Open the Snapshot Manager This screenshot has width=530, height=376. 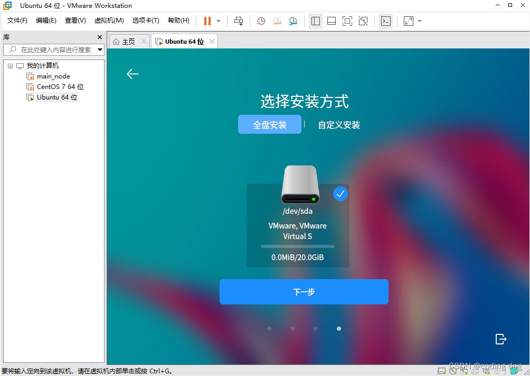coord(294,21)
